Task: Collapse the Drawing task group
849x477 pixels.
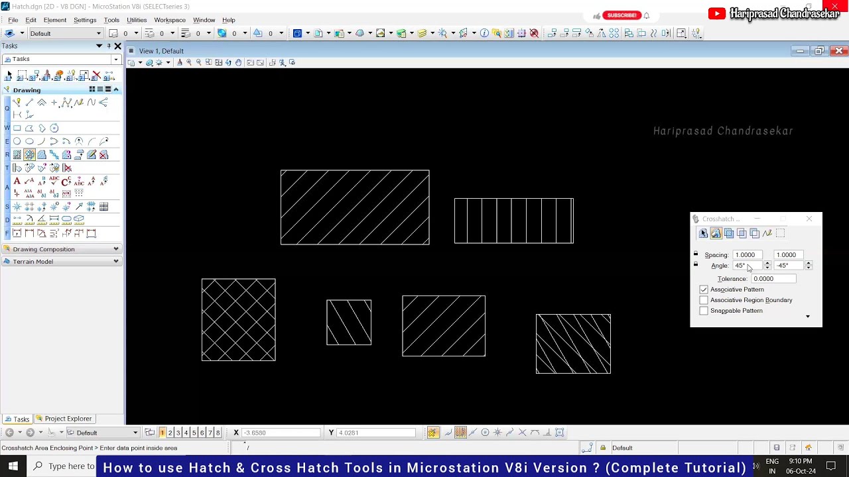Action: pos(116,89)
